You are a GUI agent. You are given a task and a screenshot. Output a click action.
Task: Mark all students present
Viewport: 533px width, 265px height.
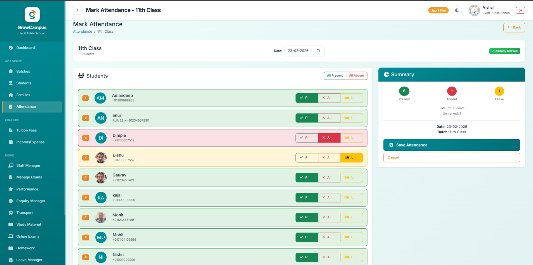tap(335, 76)
